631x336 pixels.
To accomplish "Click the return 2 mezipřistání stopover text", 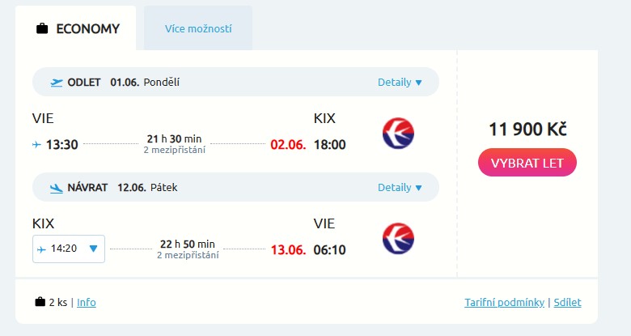I will (x=187, y=255).
